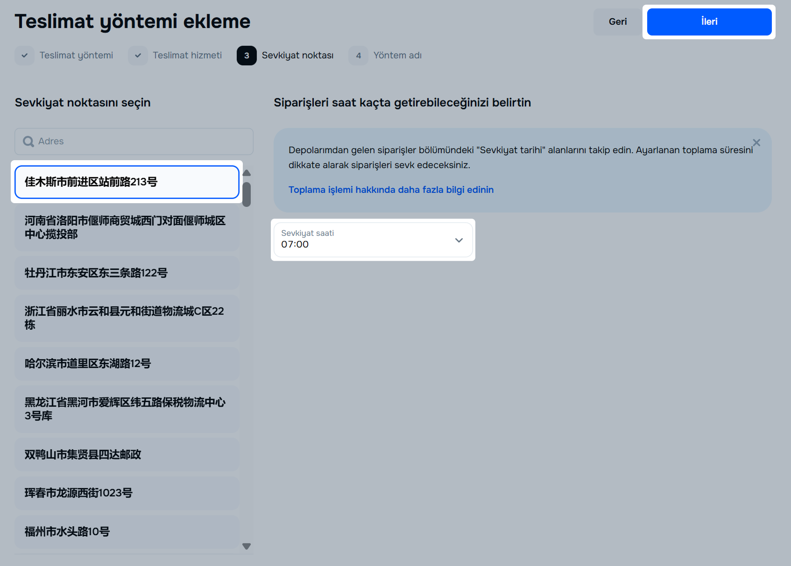Screen dimensions: 791x566
Task: Click the chevron arrow in Sevkiyat saati field
Action: click(459, 240)
